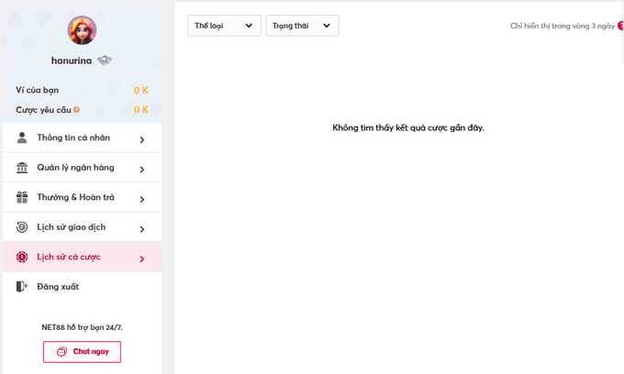Click the Đăng xuất logout link
Viewport: 624px width, 374px height.
click(58, 287)
